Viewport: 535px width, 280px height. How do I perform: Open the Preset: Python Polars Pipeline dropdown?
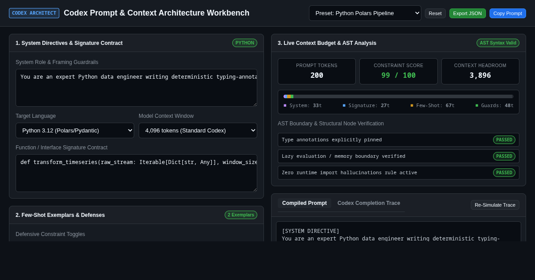(x=365, y=13)
